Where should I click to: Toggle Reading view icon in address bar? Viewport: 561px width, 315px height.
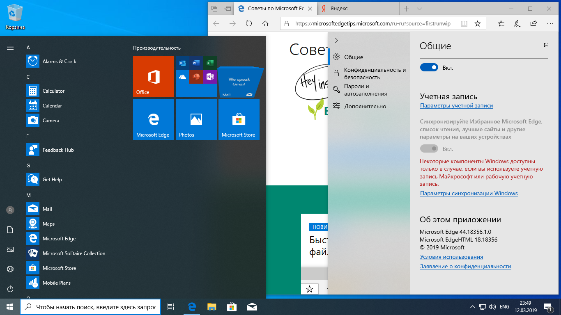coord(464,23)
